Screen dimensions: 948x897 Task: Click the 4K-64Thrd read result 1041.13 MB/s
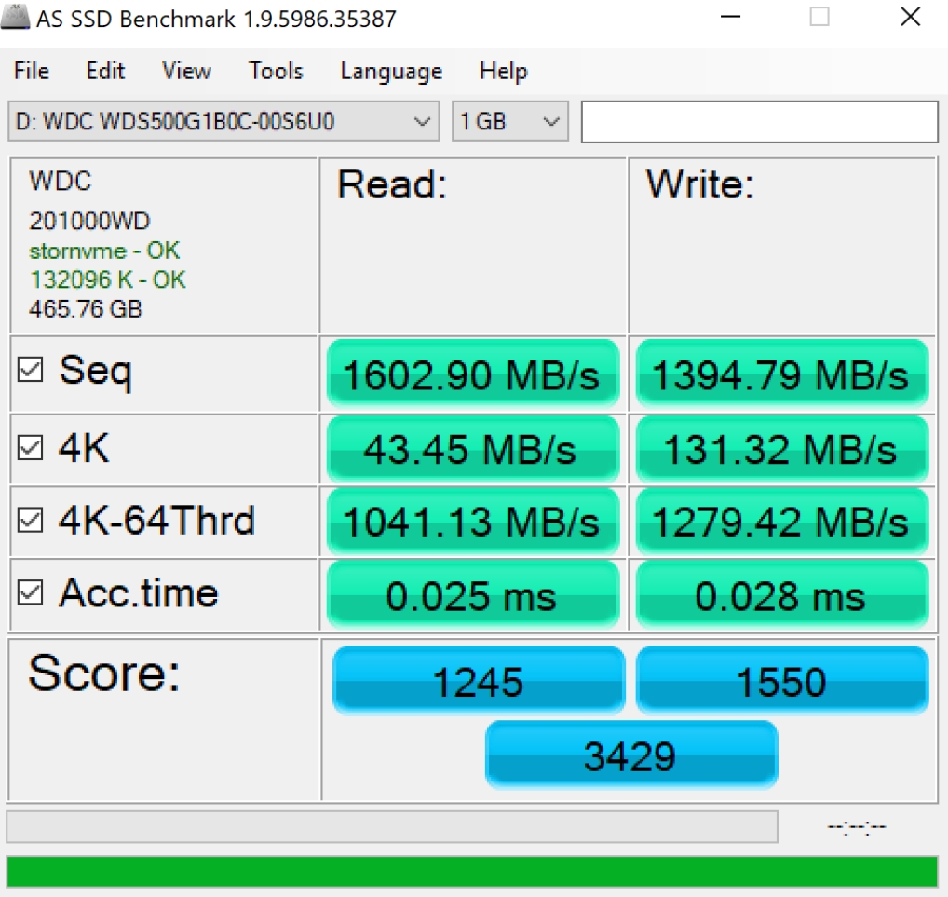[x=473, y=522]
